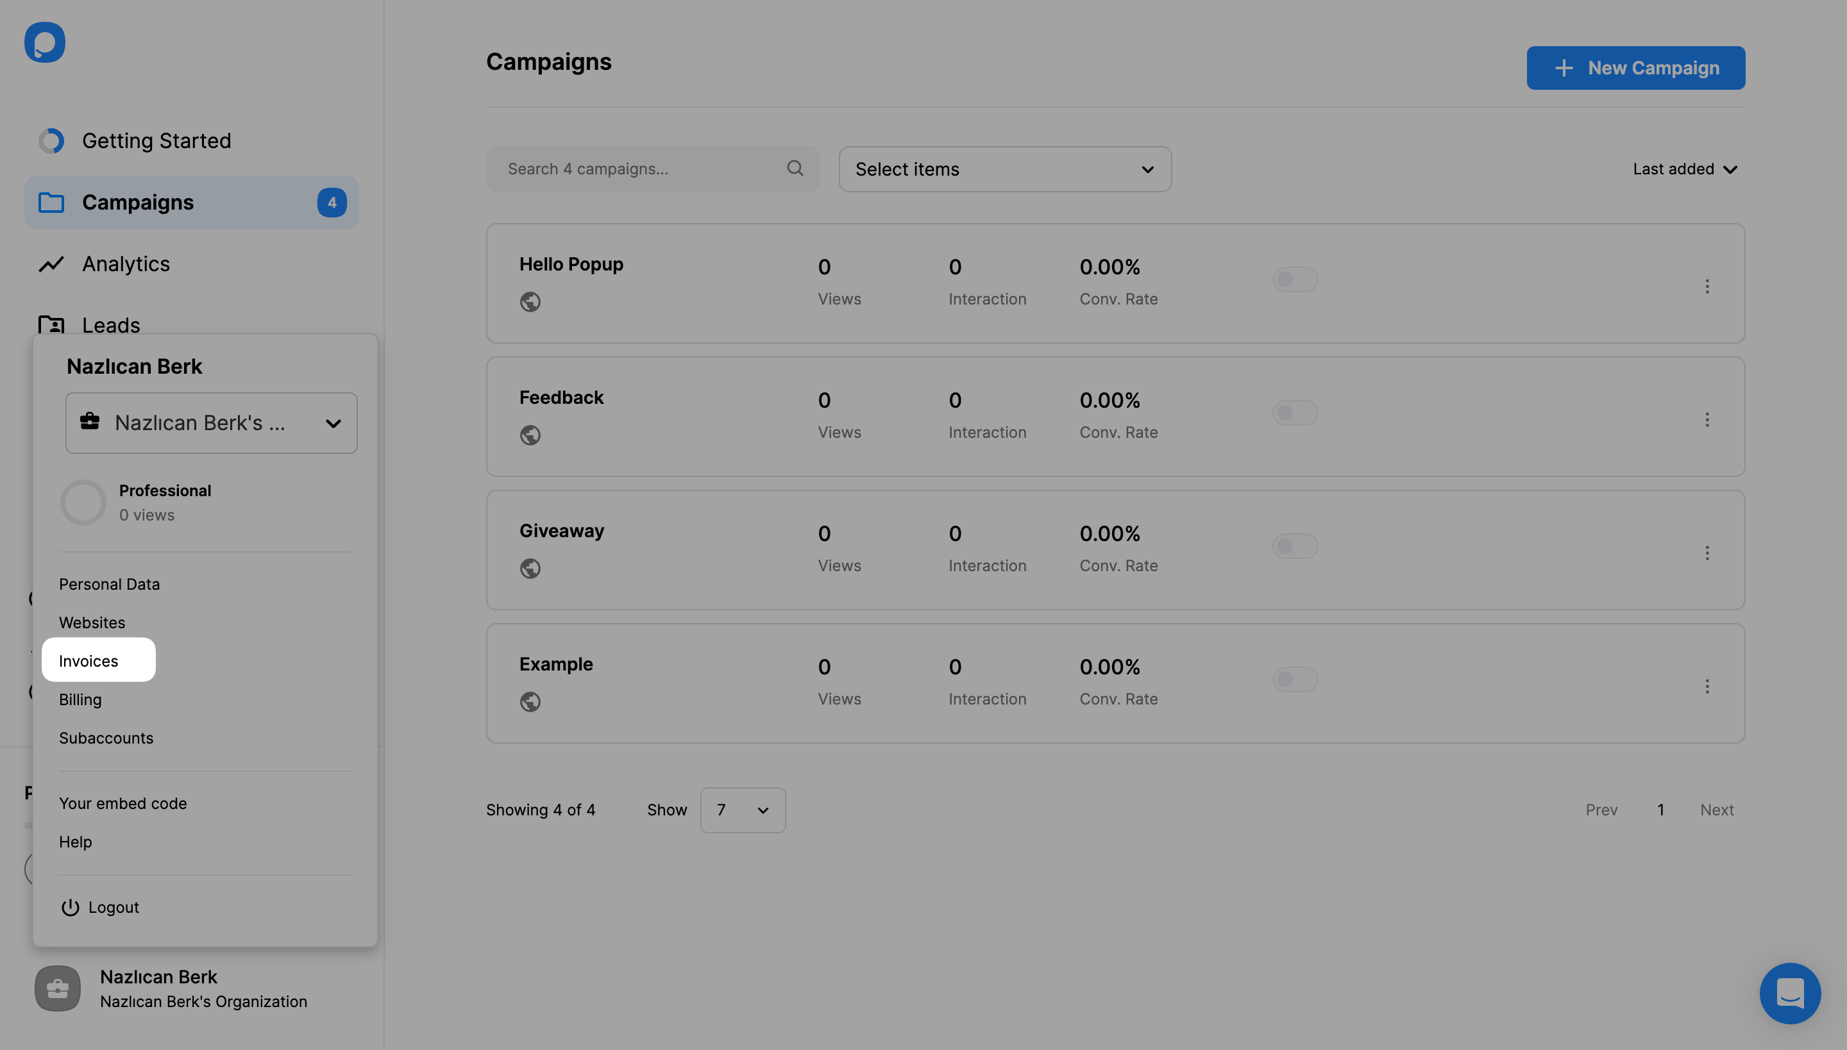This screenshot has width=1847, height=1050.
Task: Open Invoices from the account menu
Action: pyautogui.click(x=87, y=660)
